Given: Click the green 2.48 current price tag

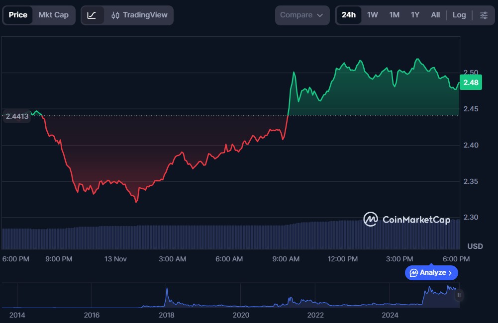Looking at the screenshot, I should (x=470, y=82).
